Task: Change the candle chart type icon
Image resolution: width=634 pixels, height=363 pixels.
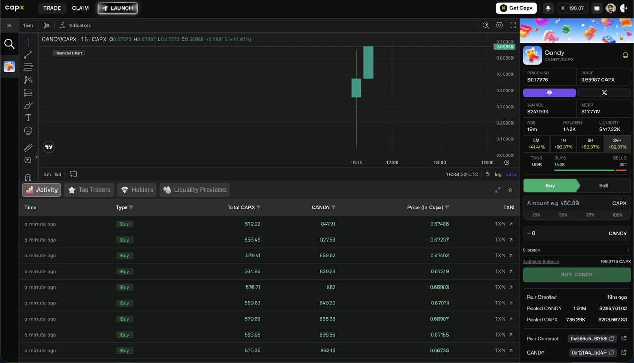Action: coord(46,25)
